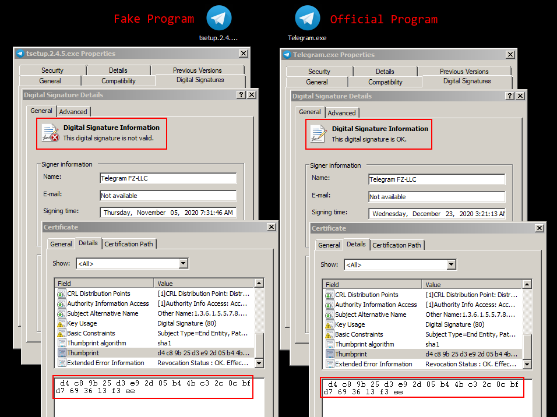Screen dimensions: 557x417
Task: Select CRL Distribution Points icon in left certificate
Action: point(61,294)
